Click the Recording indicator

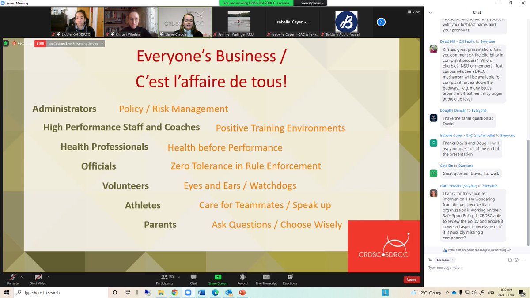22,43
